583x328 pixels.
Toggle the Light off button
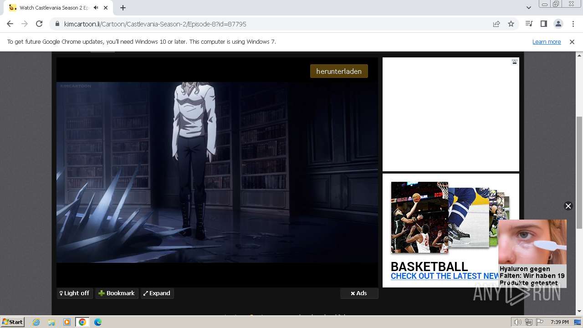(x=75, y=293)
